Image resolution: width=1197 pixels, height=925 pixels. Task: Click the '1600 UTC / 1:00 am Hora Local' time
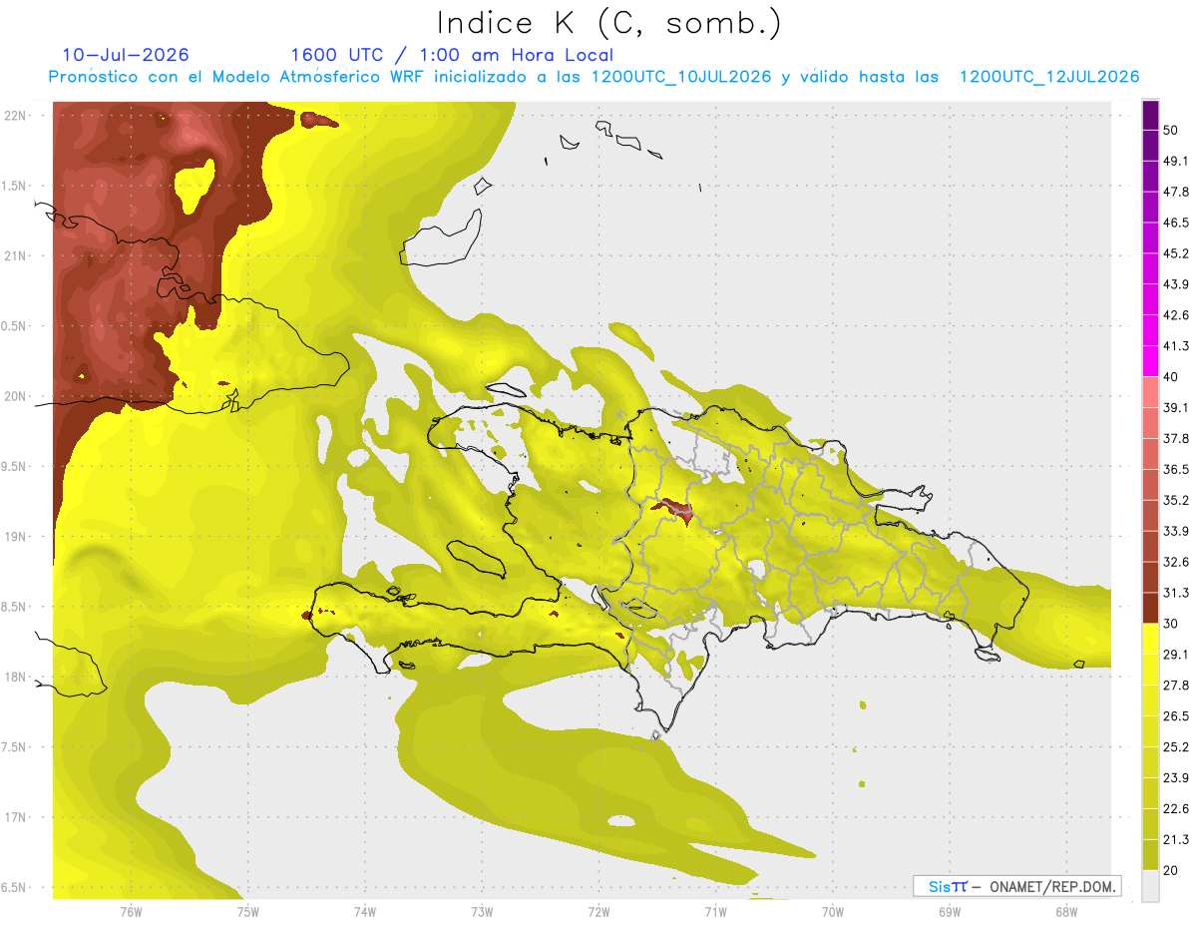pos(452,55)
